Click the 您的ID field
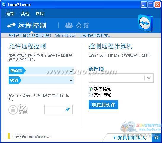162x143 pixels. [41, 71]
